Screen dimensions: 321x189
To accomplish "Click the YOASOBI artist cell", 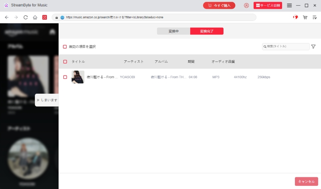I will (x=127, y=77).
